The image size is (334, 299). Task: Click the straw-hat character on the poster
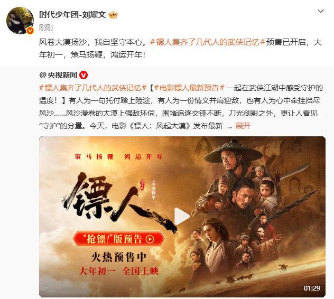(x=233, y=156)
